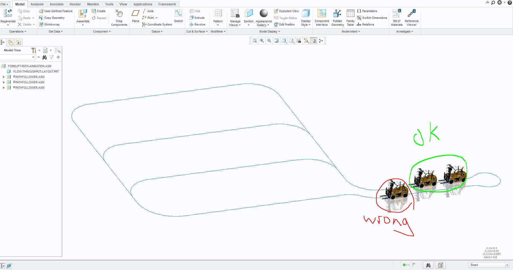Click inside the model tree search field
Viewport: 513px width, 270px height.
pyautogui.click(x=16, y=57)
